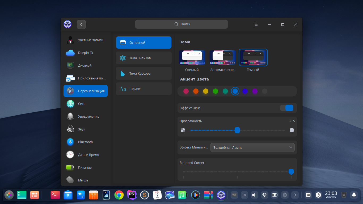Screen dimensions: 363x204
Task: Open the battery tray icon
Action: point(275,195)
